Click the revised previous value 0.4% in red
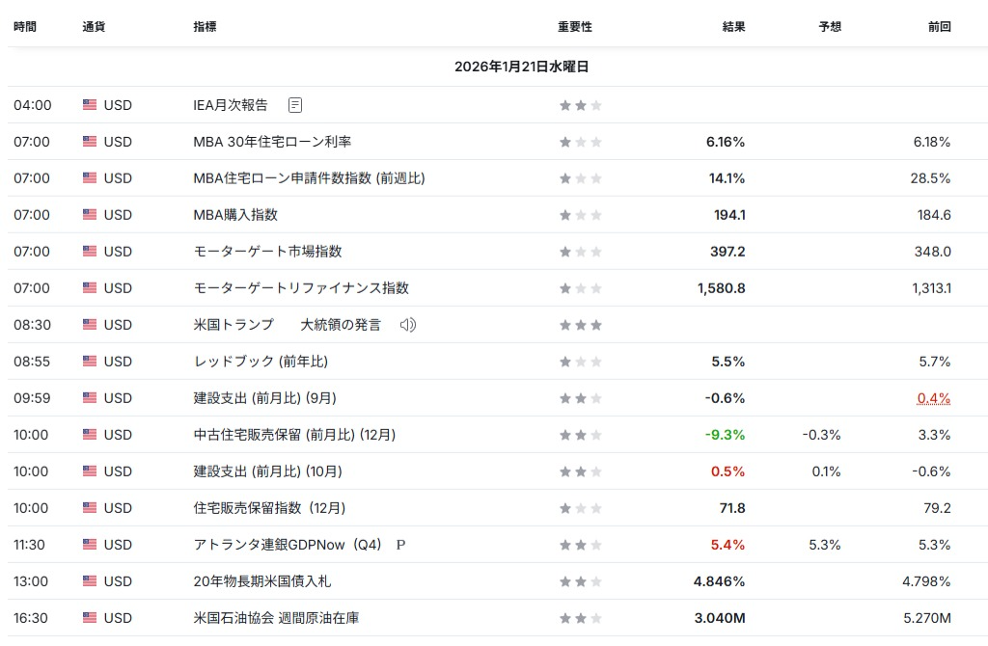Image resolution: width=988 pixels, height=646 pixels. tap(933, 398)
